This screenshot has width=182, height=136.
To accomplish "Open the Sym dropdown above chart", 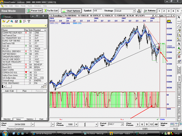I will pos(162,16).
